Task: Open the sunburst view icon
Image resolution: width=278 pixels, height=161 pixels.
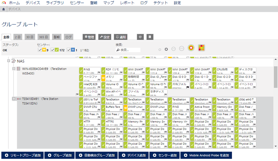Action: 191,48
